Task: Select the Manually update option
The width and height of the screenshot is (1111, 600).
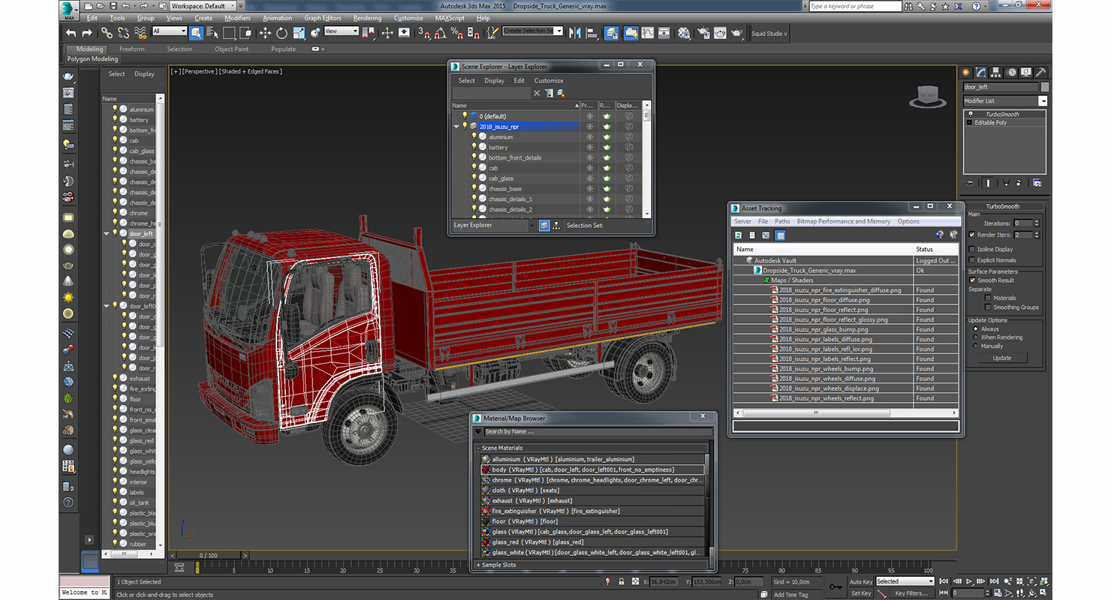Action: 975,346
